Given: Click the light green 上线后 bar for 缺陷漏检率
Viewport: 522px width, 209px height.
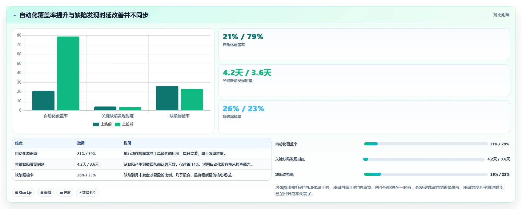Looking at the screenshot, I should coord(192,100).
